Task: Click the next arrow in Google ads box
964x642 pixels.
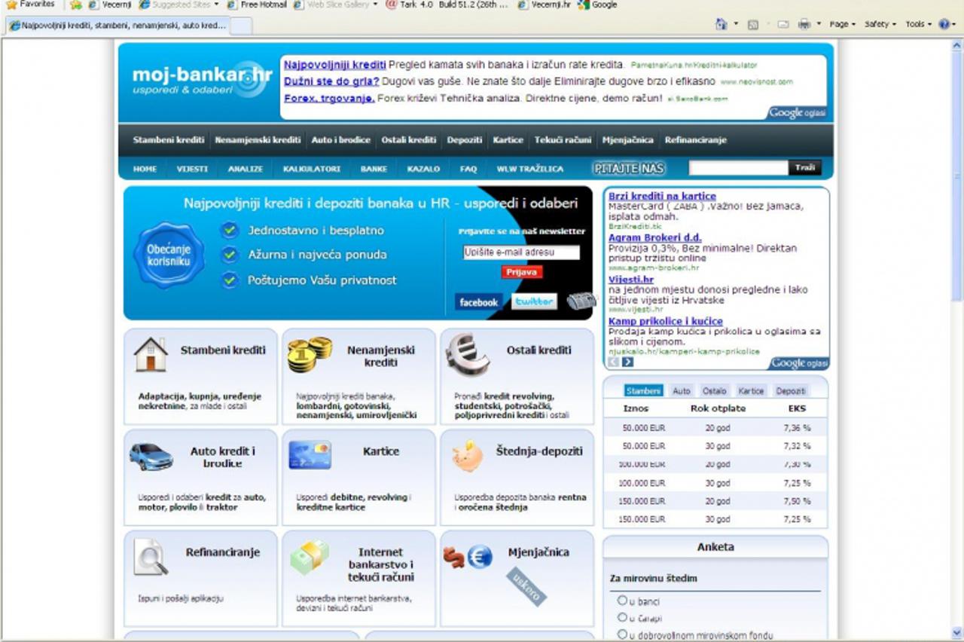Action: pyautogui.click(x=627, y=362)
